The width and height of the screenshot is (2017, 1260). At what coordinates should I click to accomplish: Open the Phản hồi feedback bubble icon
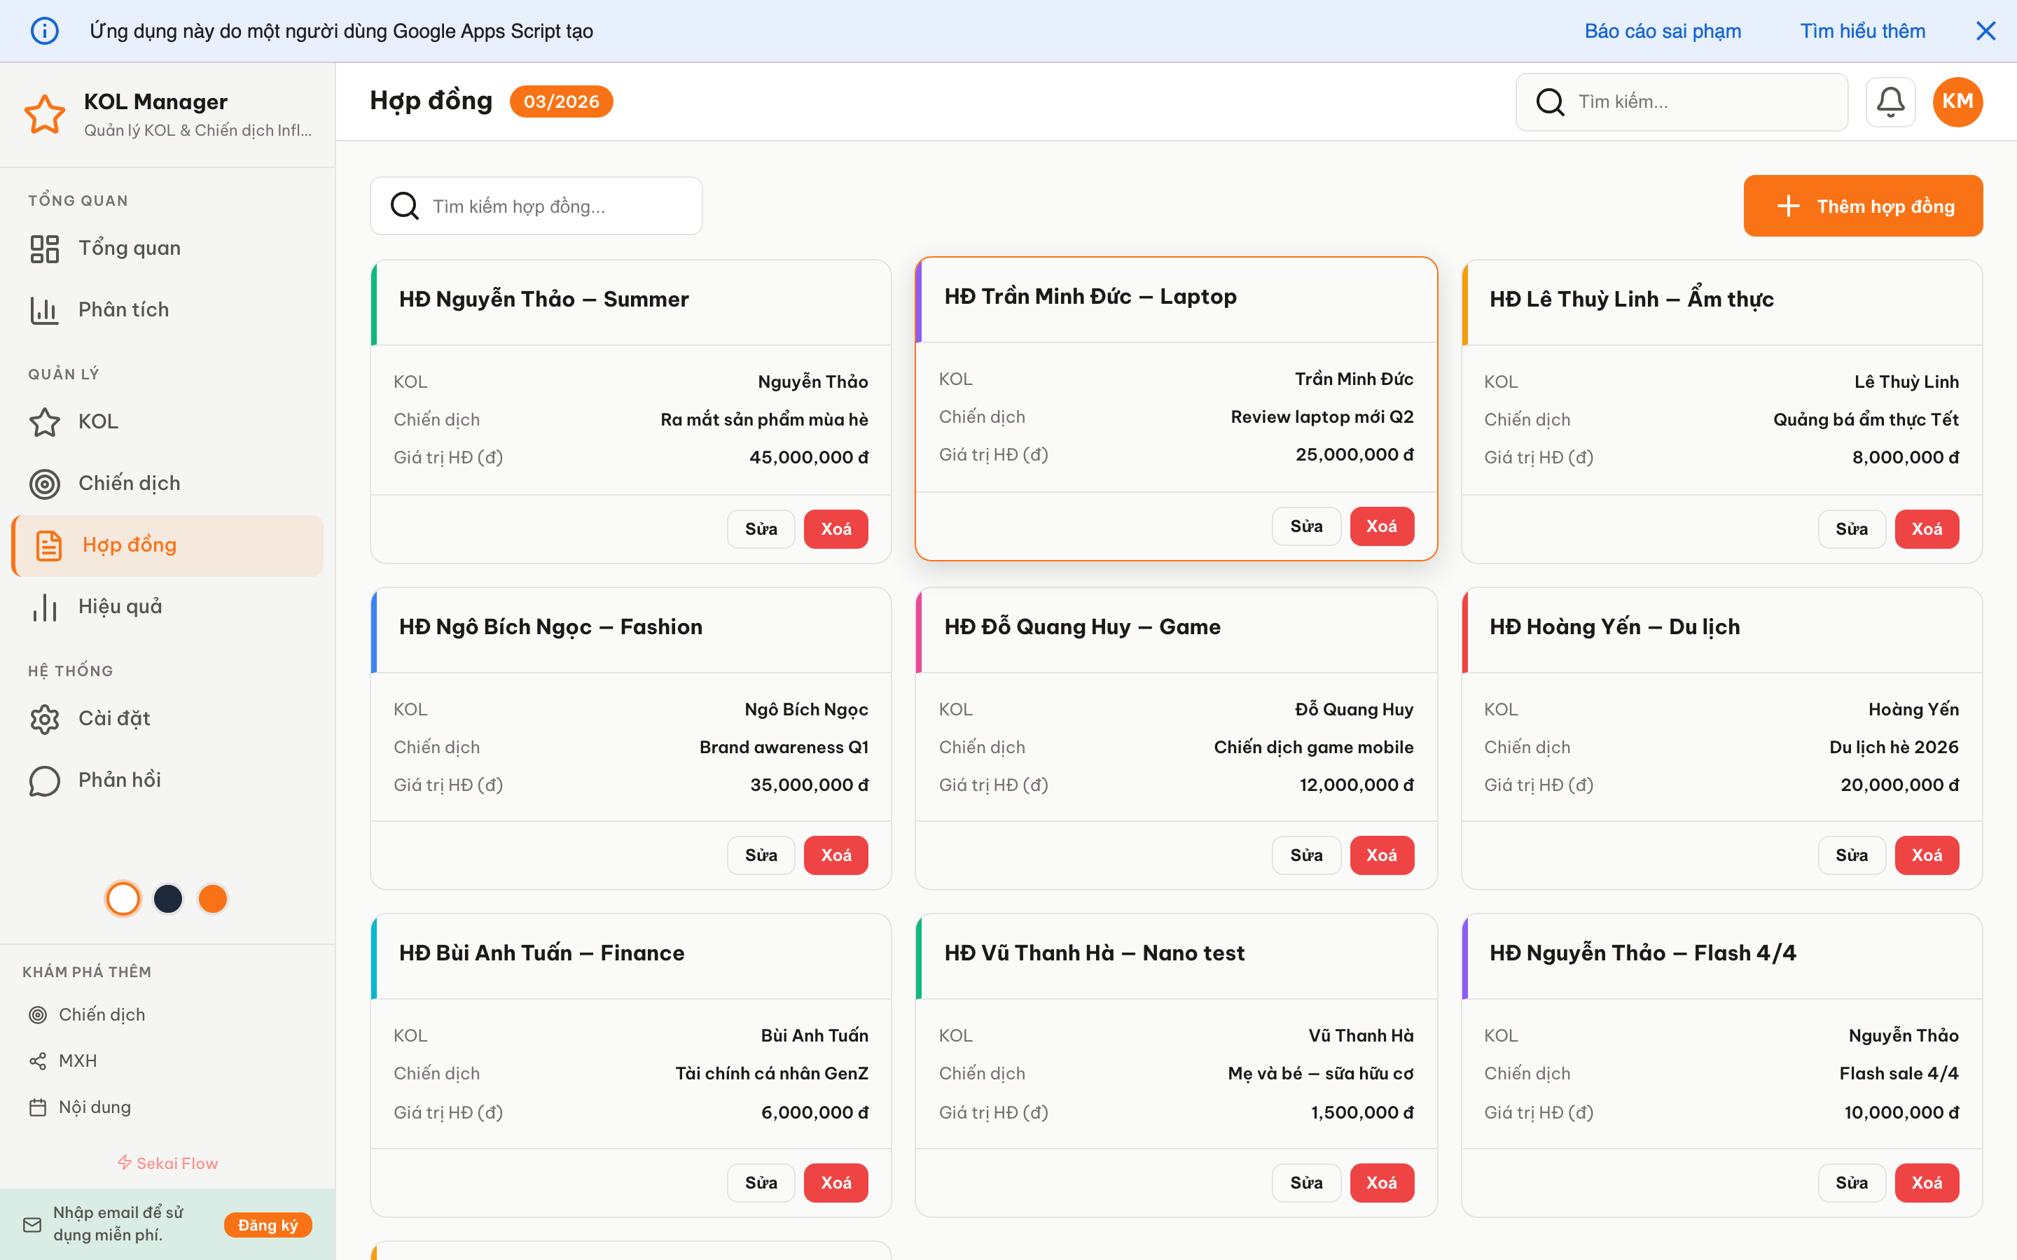(44, 780)
